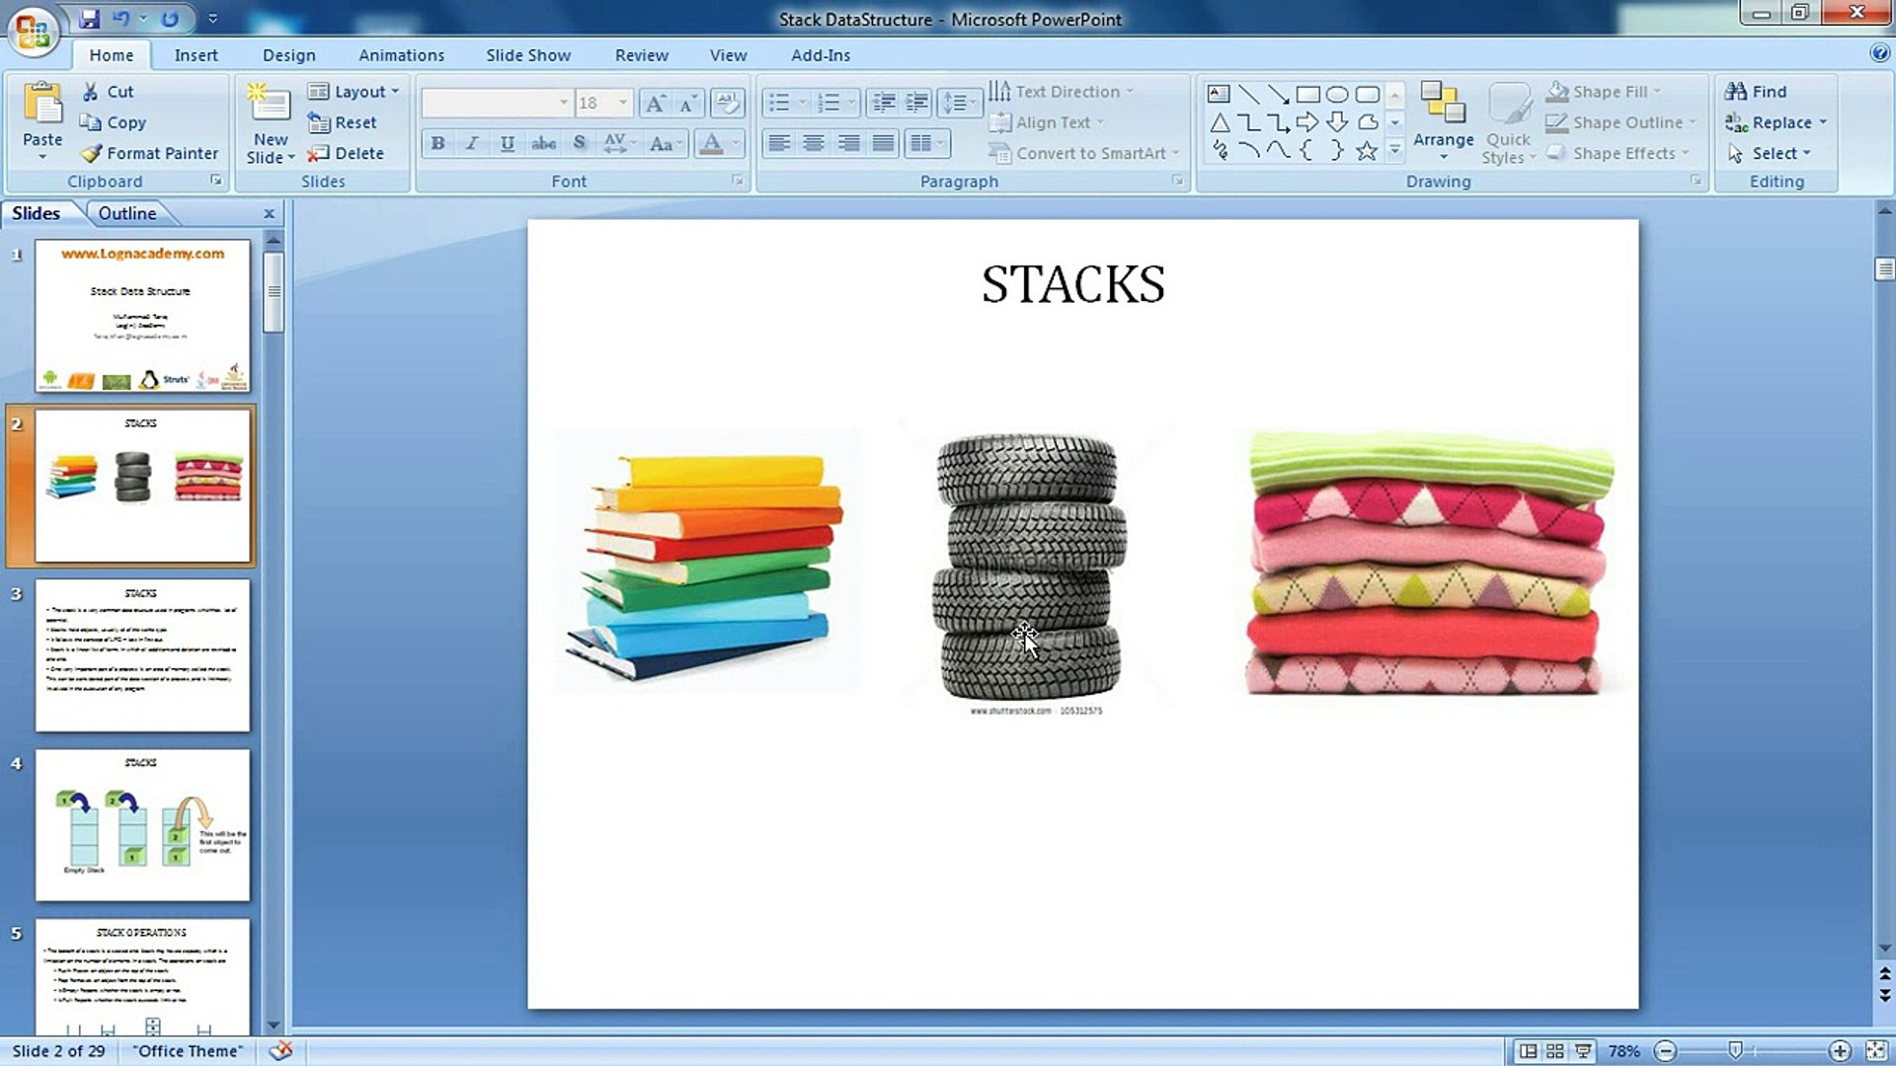Click the Save icon in quick access toolbar
The image size is (1896, 1066).
point(90,18)
